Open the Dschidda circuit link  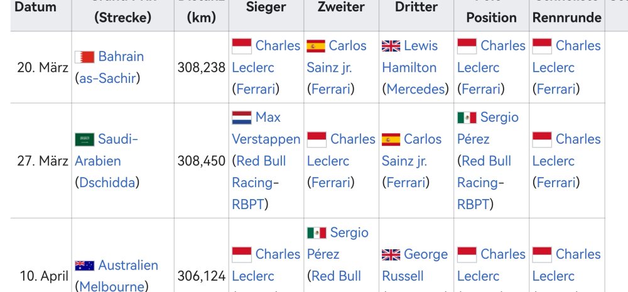pos(107,182)
